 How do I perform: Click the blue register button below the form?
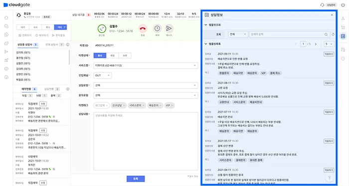[136, 179]
